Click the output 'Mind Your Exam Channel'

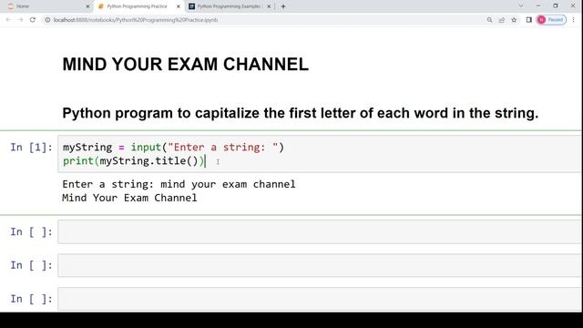[129, 198]
